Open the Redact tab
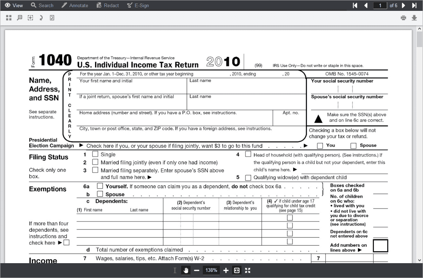423x278 pixels. (108, 5)
